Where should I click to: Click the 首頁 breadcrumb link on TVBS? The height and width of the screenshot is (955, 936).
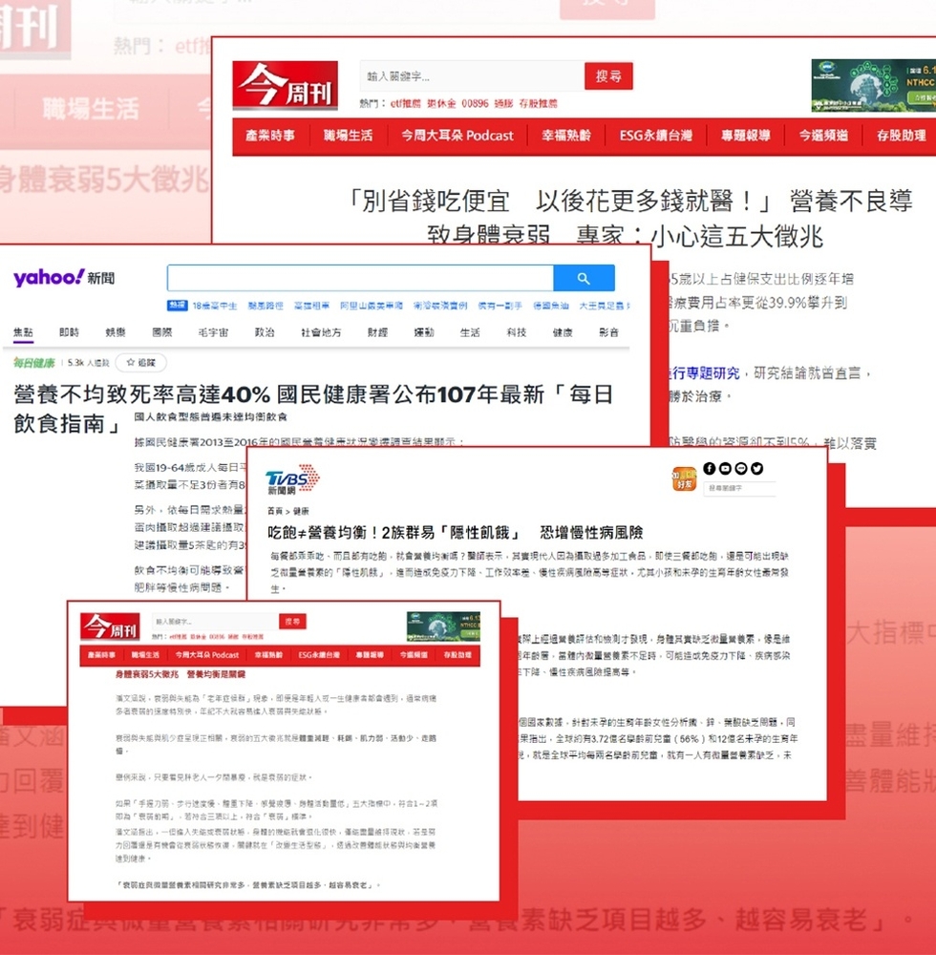pyautogui.click(x=274, y=512)
